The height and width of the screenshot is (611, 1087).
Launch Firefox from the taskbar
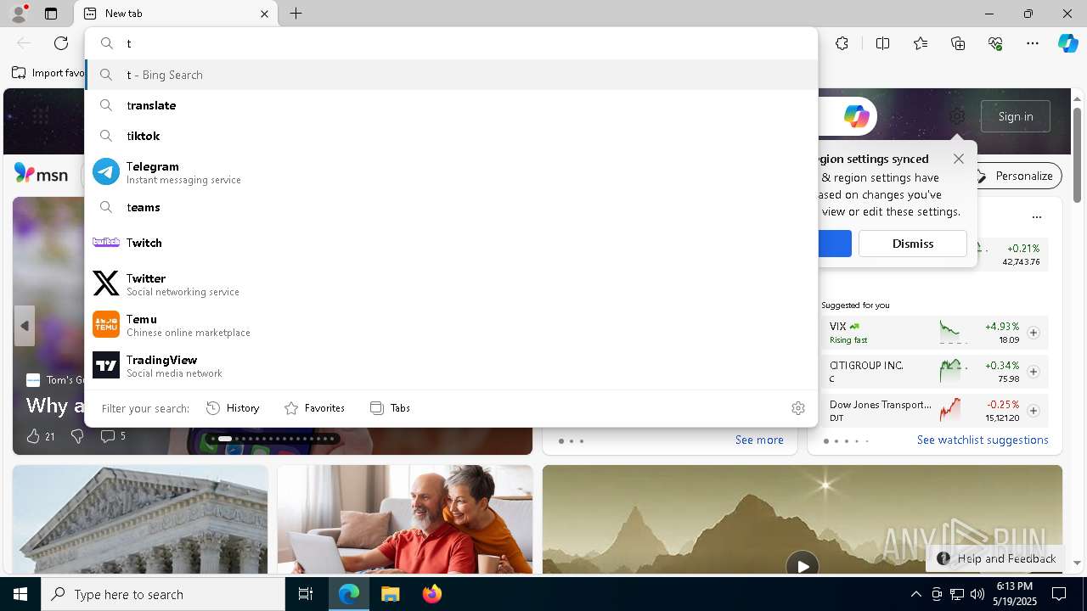point(432,594)
